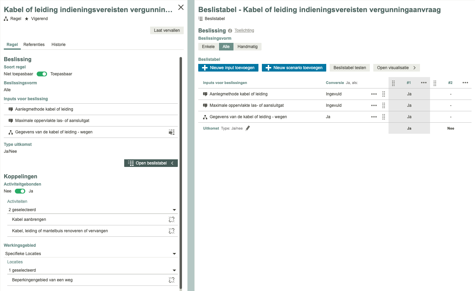The height and width of the screenshot is (291, 475).
Task: Open options menu for scenario #1
Action: (424, 83)
